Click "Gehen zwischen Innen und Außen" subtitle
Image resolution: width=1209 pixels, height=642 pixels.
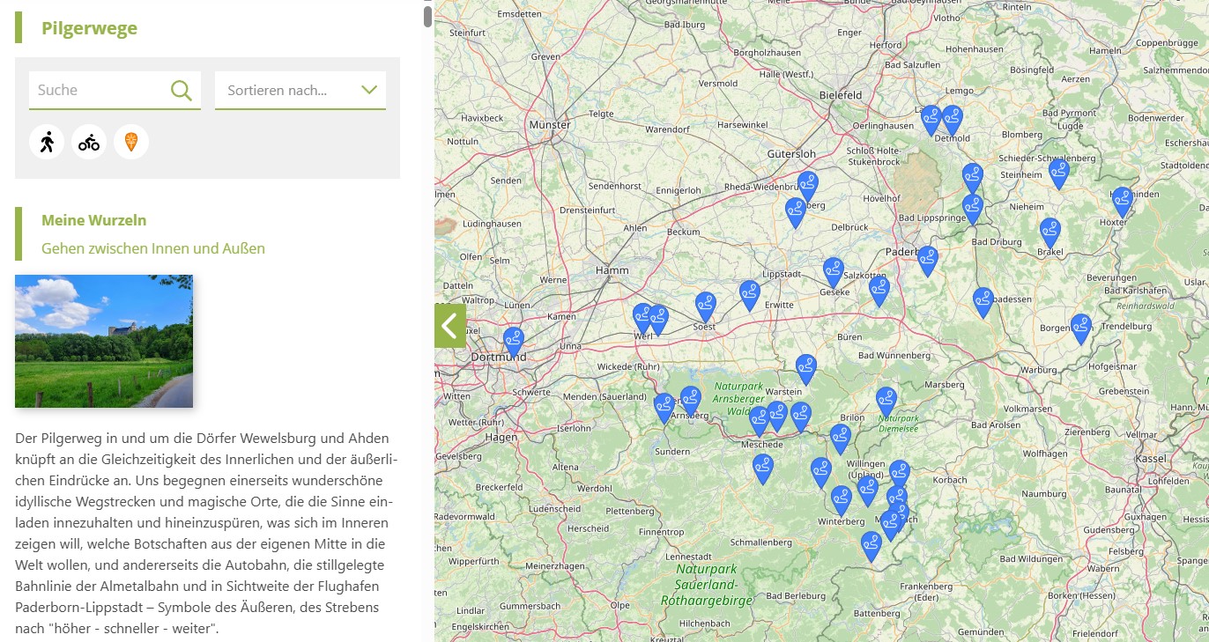pos(153,248)
